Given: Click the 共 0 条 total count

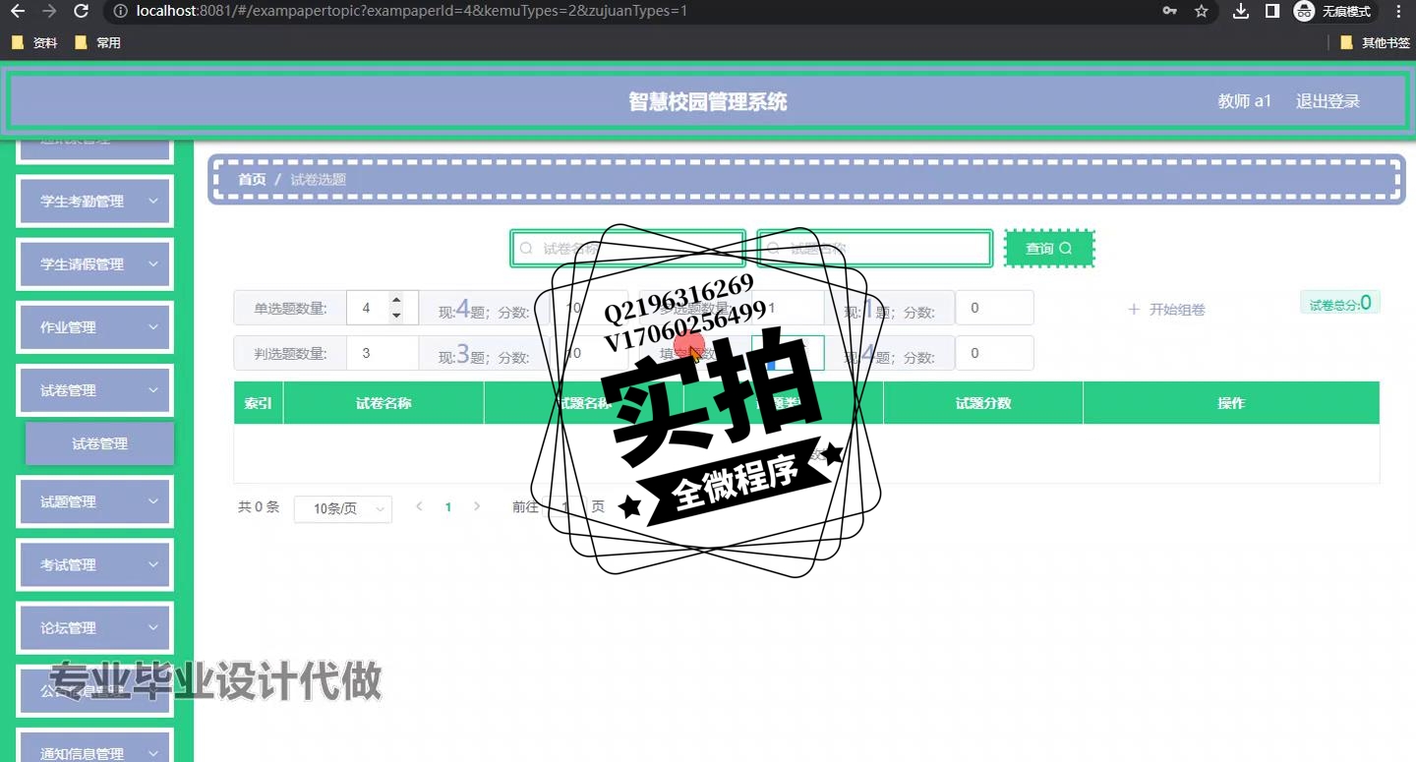Looking at the screenshot, I should (259, 507).
